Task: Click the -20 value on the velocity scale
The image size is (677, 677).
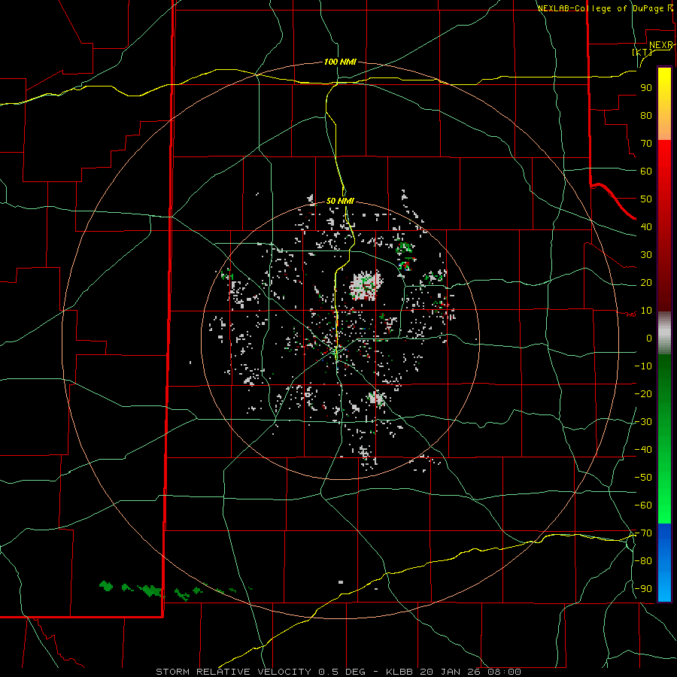Action: 643,393
